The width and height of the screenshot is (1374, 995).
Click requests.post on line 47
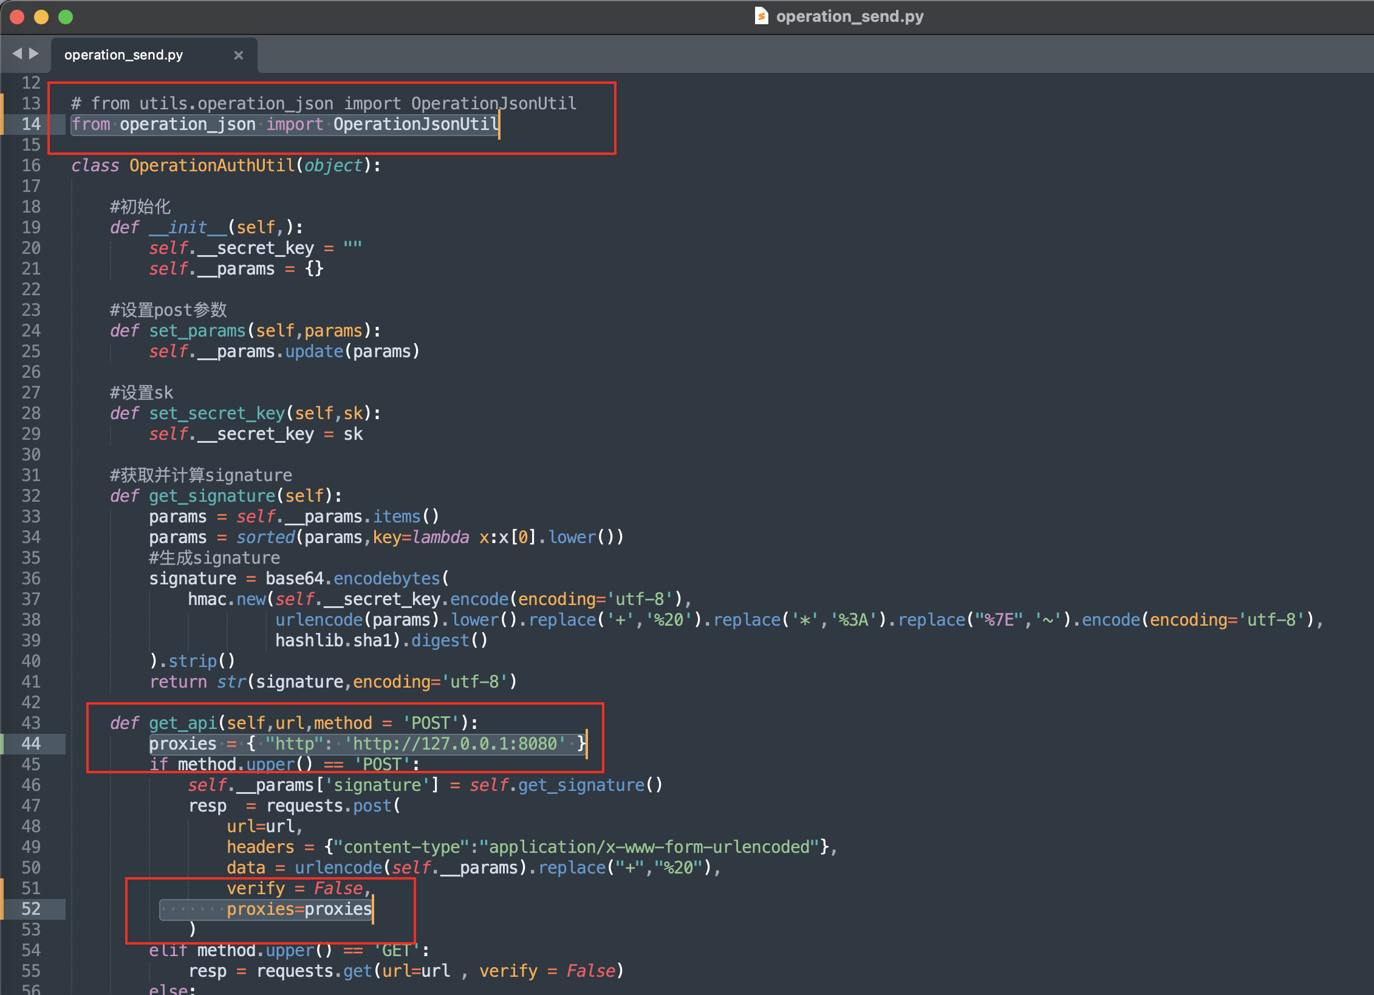coord(329,805)
